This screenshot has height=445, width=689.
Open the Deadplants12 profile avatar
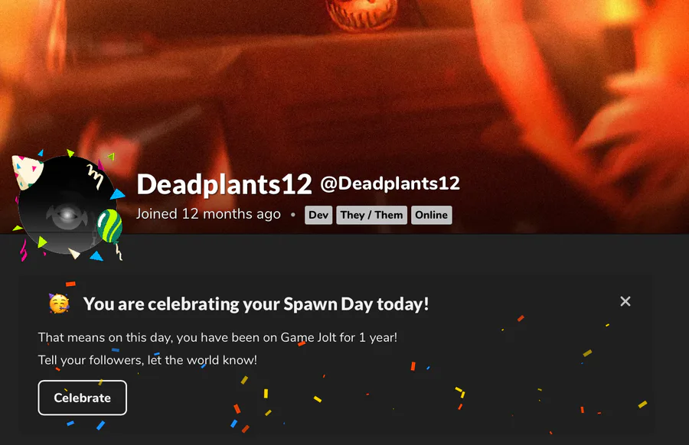pyautogui.click(x=67, y=205)
